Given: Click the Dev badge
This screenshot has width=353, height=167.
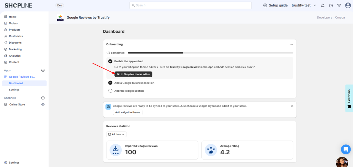Looking at the screenshot, I should (x=60, y=5).
